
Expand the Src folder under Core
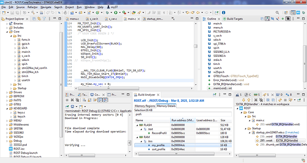[11, 84]
